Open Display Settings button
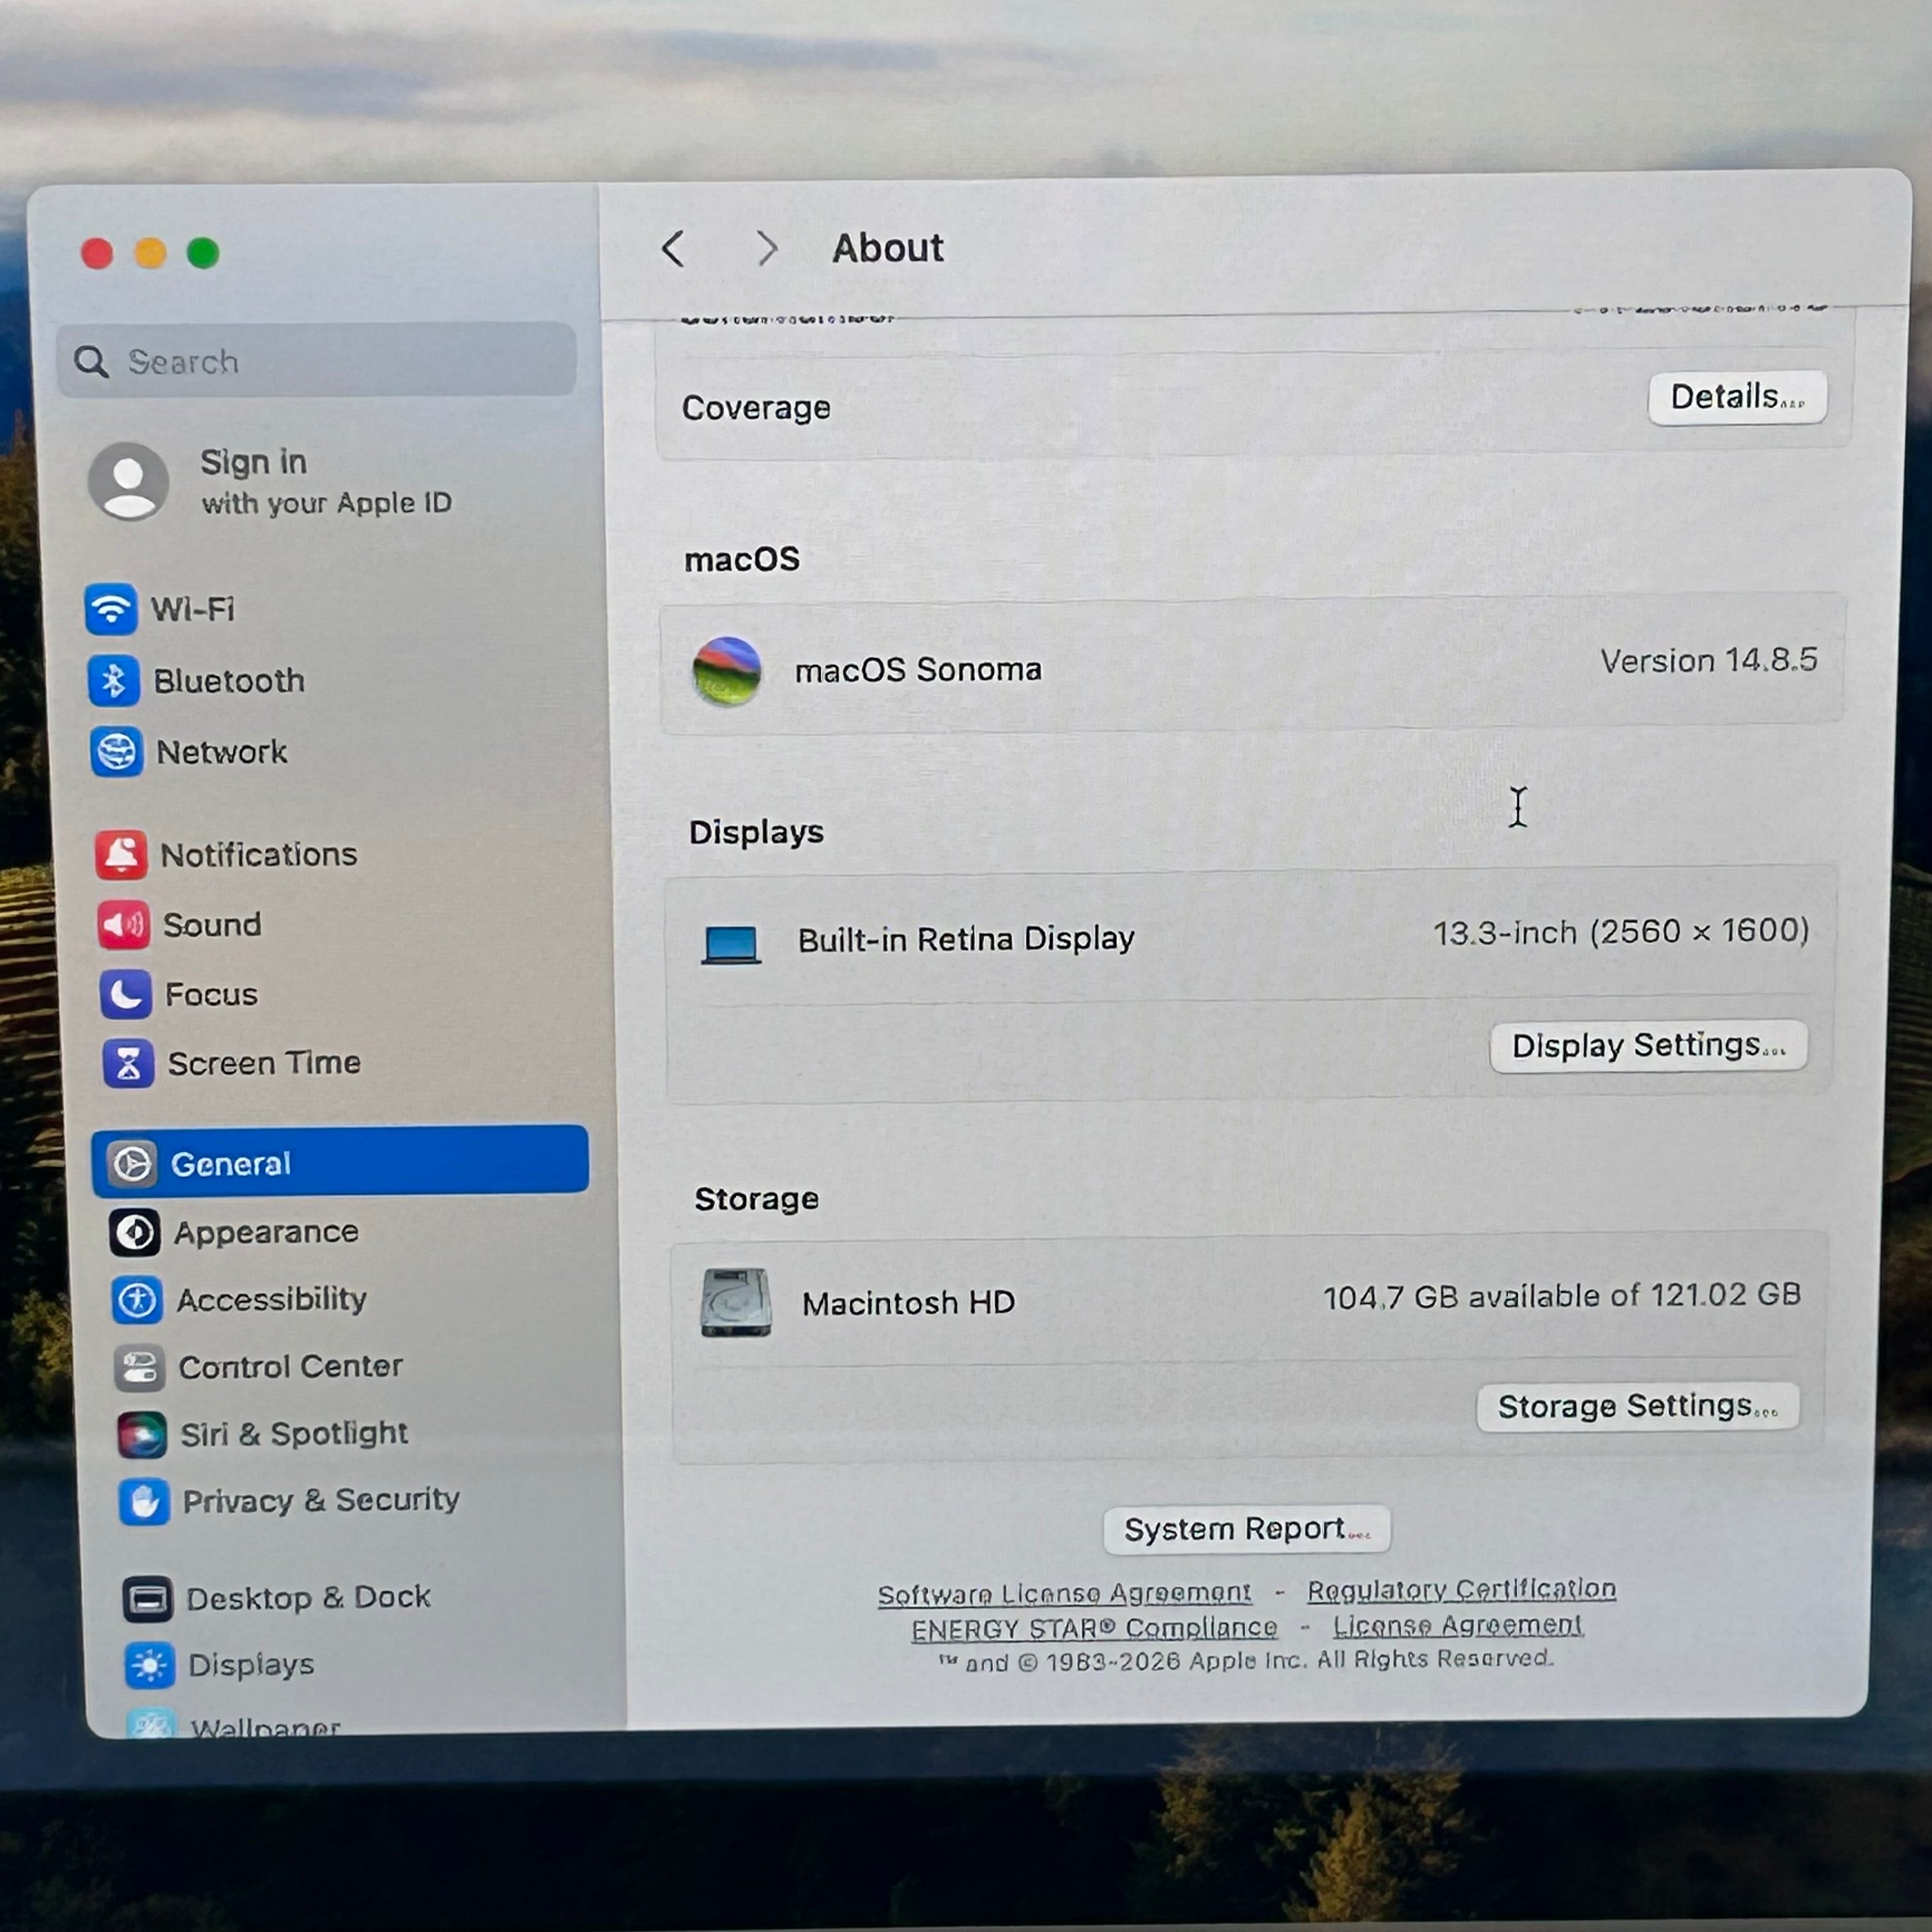Image resolution: width=1932 pixels, height=1932 pixels. (x=1648, y=1046)
